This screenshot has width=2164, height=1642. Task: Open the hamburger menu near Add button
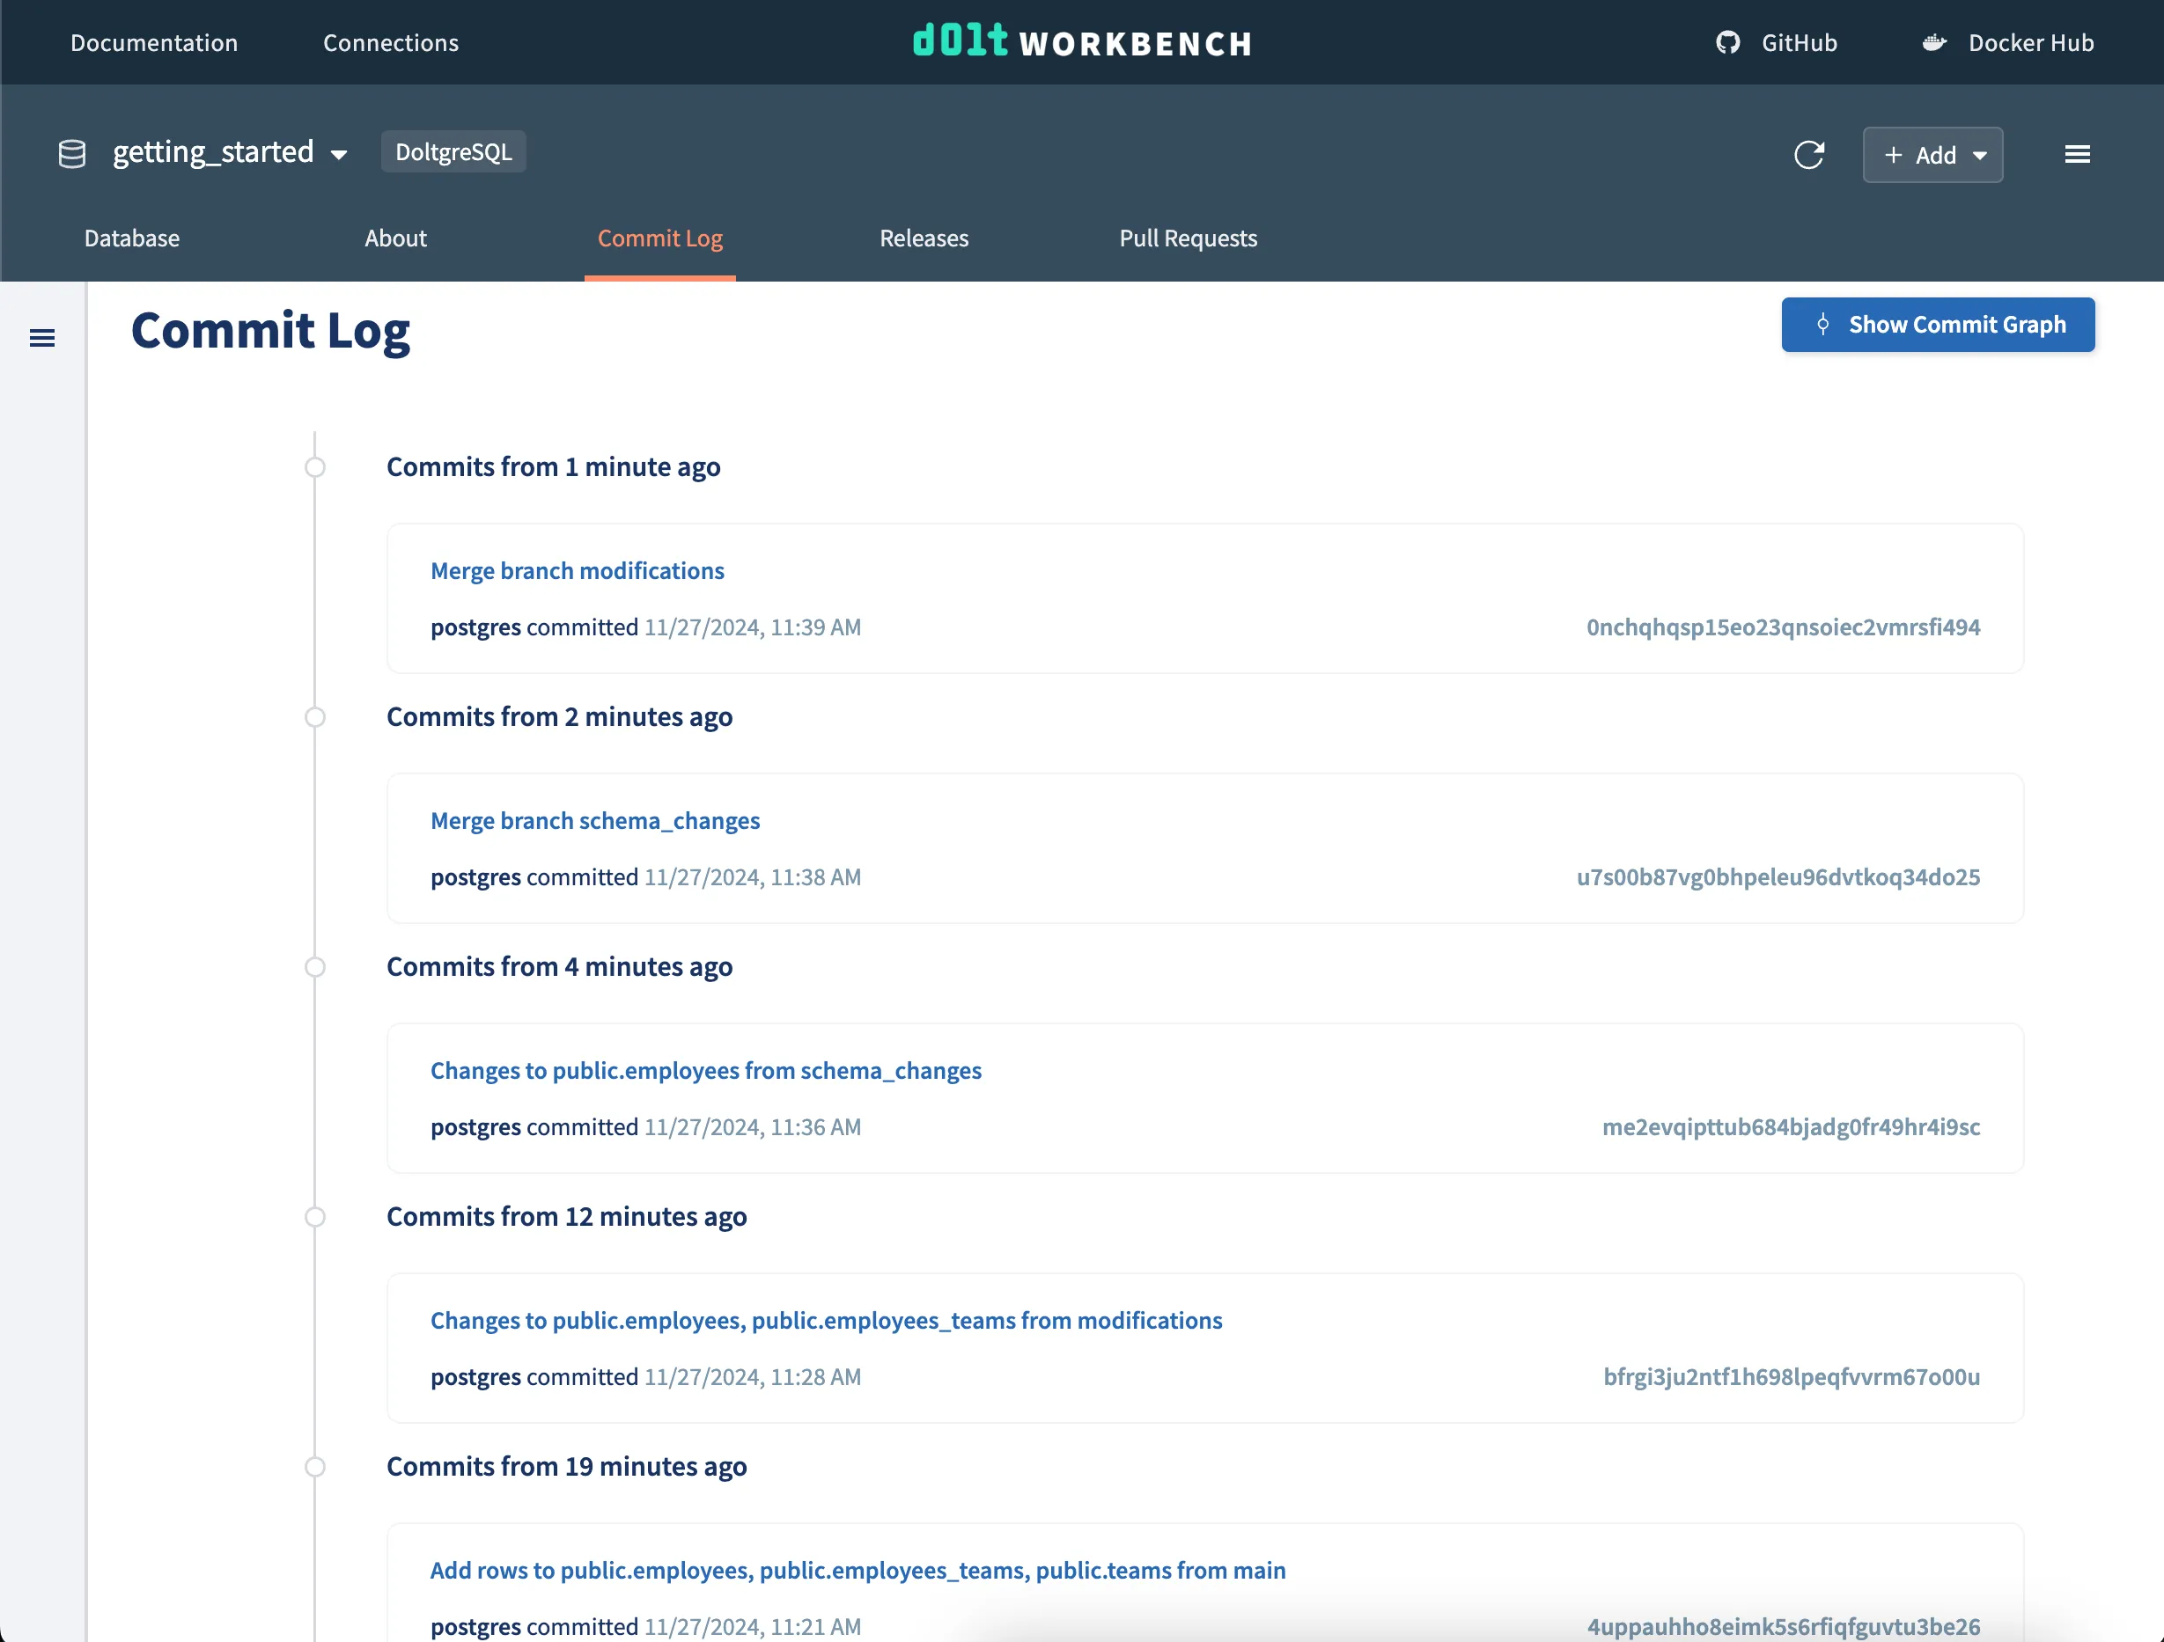pos(2078,153)
